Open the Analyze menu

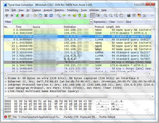coord(48,10)
